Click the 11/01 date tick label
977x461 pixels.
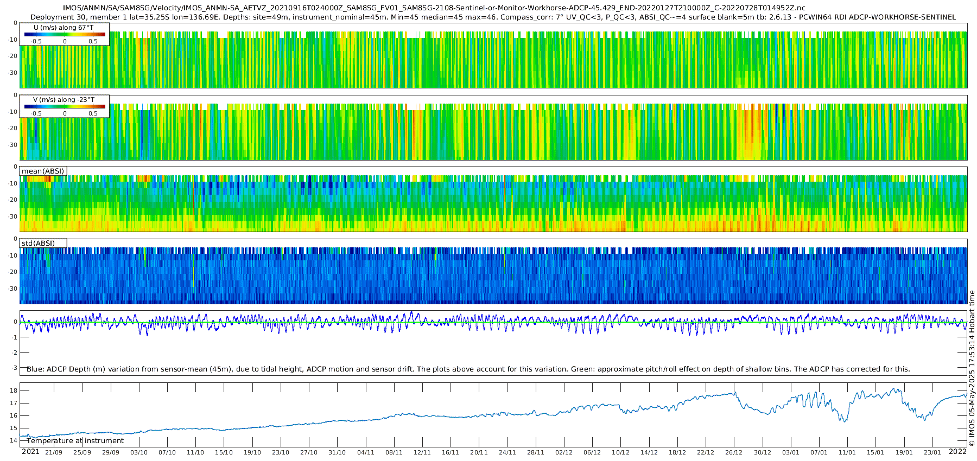pyautogui.click(x=847, y=452)
